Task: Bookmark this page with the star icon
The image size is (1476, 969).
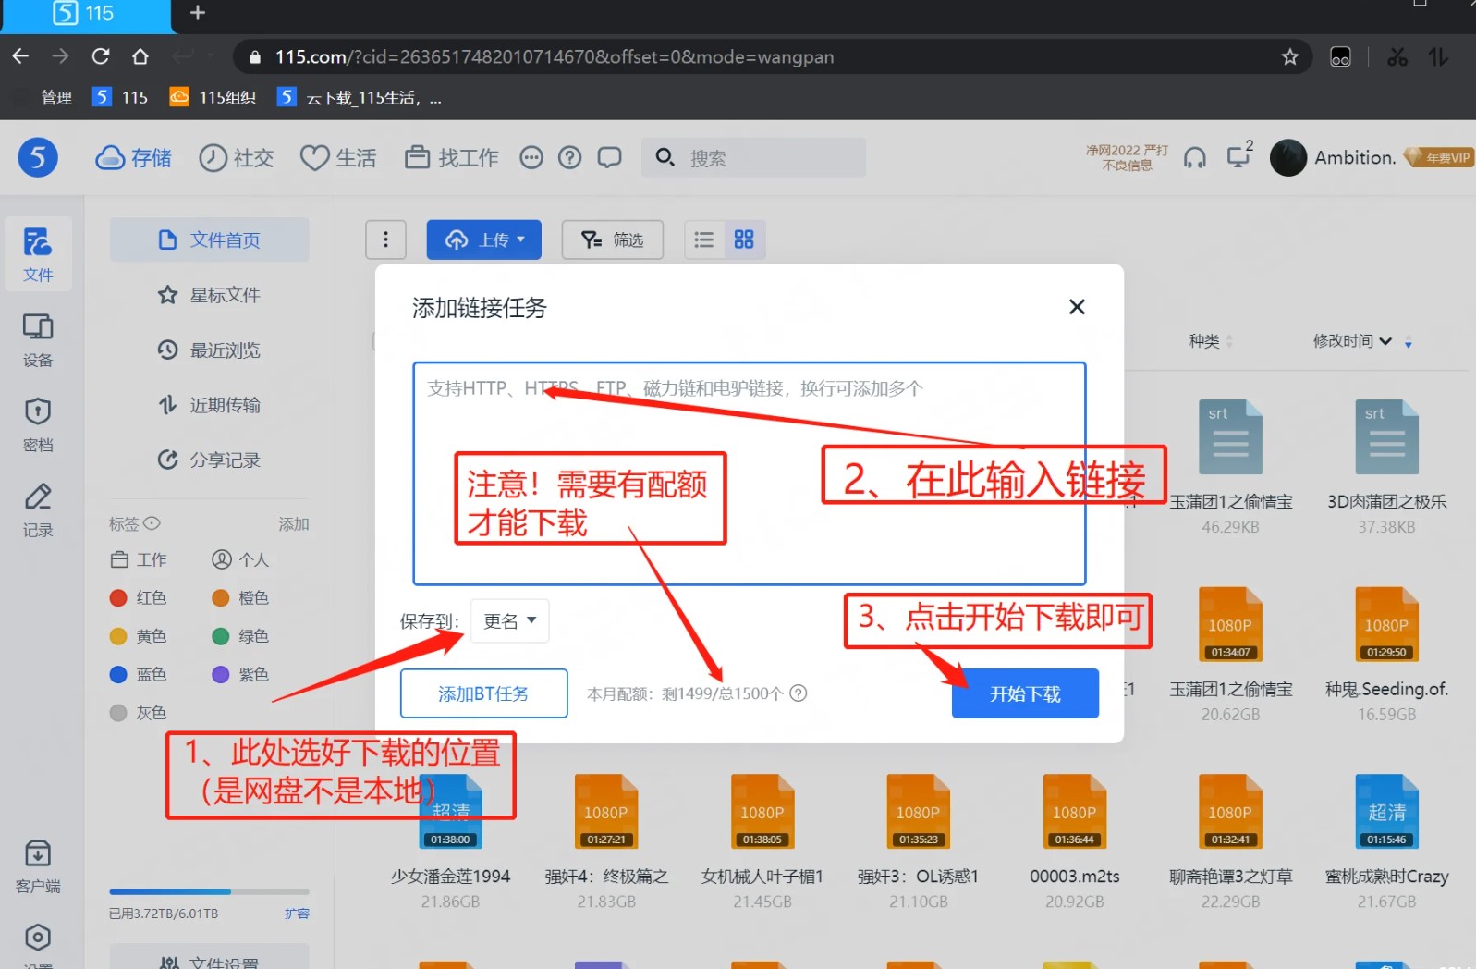Action: click(x=1289, y=57)
